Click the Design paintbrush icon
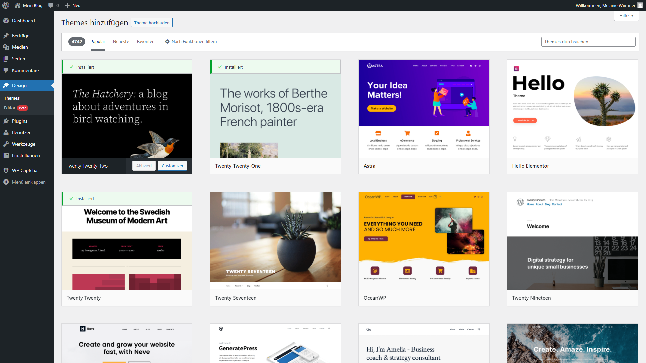 click(6, 85)
